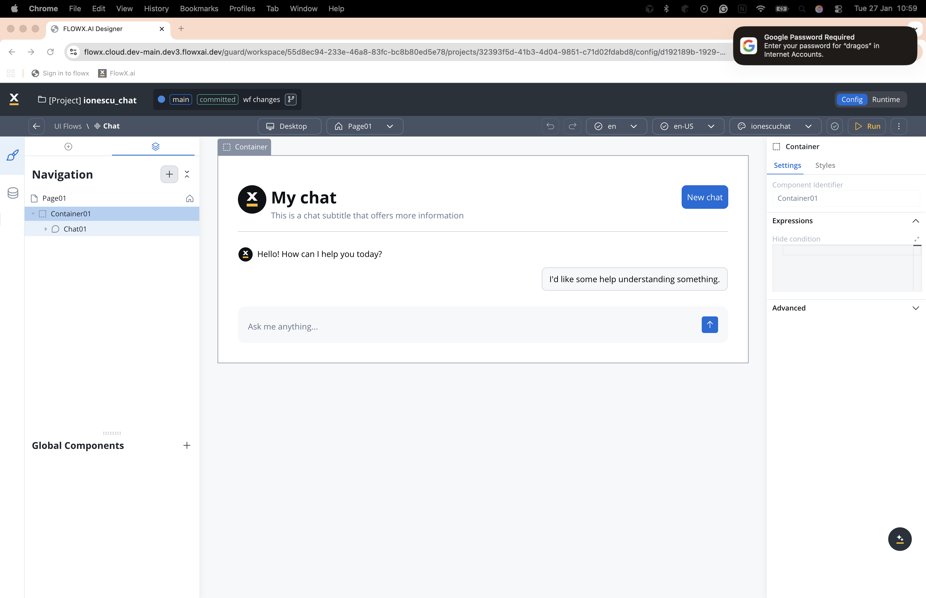Click the redo arrow icon

pyautogui.click(x=572, y=126)
